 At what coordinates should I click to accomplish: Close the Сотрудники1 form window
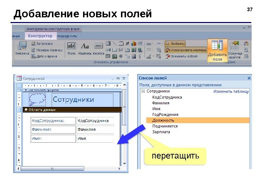pyautogui.click(x=124, y=79)
